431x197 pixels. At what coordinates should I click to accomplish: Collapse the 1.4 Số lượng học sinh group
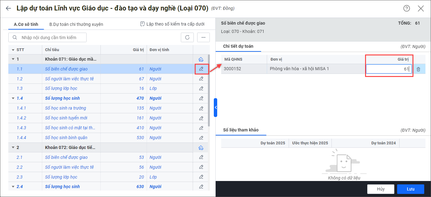tap(13, 98)
